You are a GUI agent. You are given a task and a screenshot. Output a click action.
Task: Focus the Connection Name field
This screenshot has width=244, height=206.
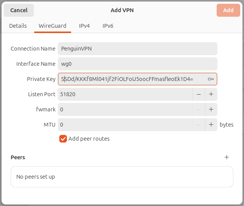pyautogui.click(x=138, y=49)
